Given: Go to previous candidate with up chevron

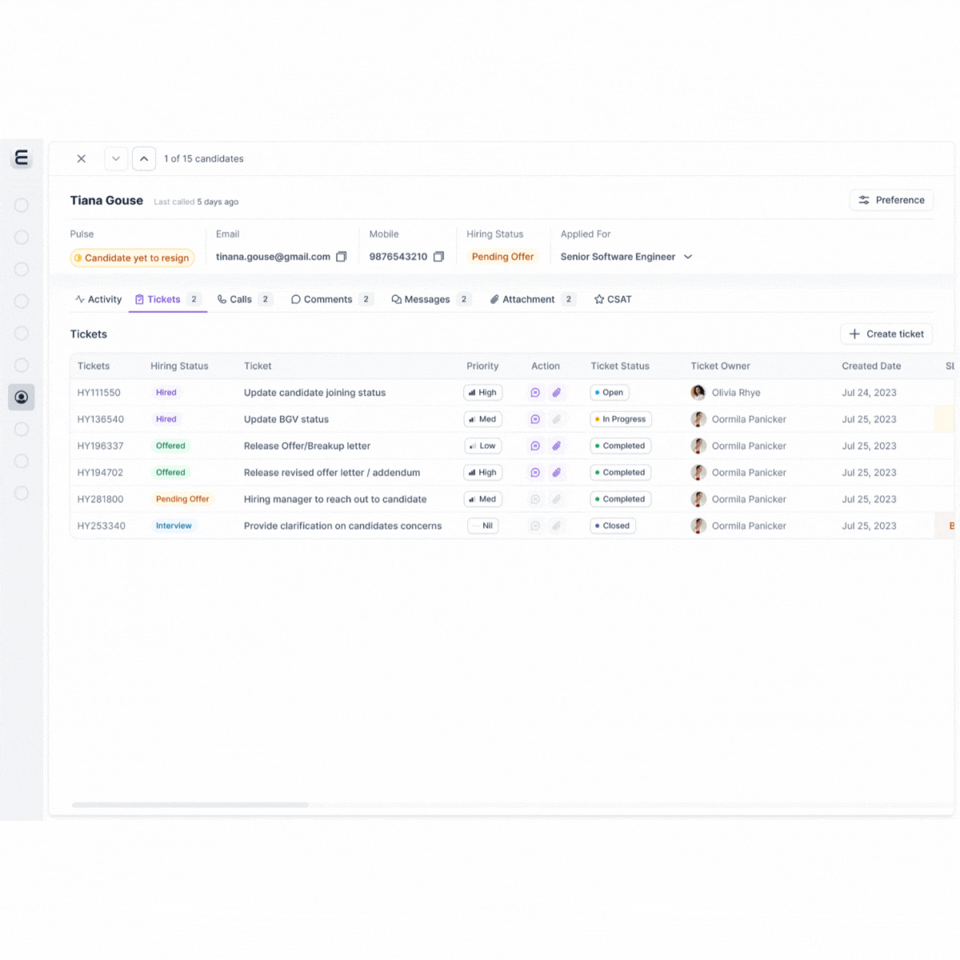Looking at the screenshot, I should (144, 158).
